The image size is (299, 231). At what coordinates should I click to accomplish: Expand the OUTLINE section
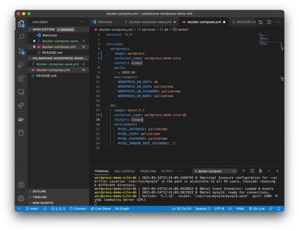(39, 191)
